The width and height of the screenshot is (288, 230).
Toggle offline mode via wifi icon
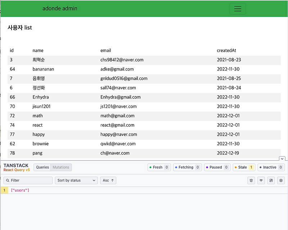click(x=261, y=180)
